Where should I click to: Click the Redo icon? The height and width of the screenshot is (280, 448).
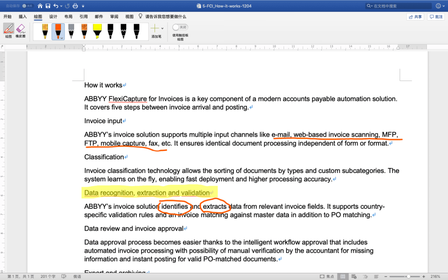[x=68, y=6]
